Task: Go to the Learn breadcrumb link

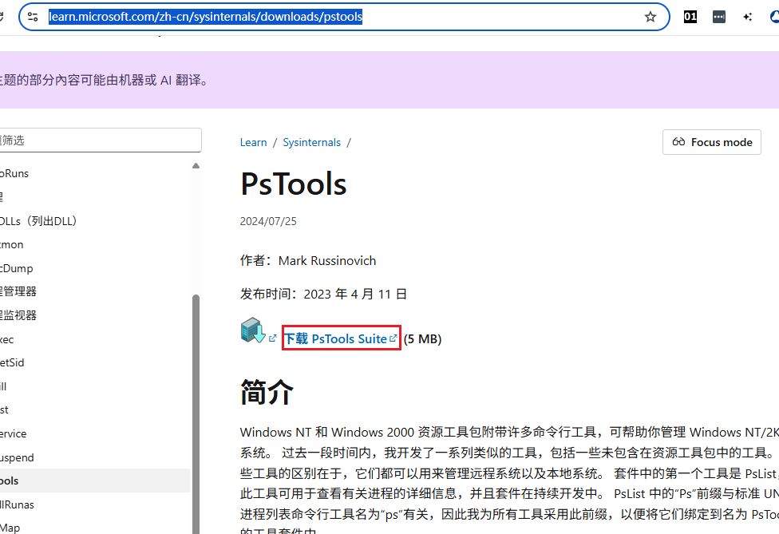Action: pos(253,142)
